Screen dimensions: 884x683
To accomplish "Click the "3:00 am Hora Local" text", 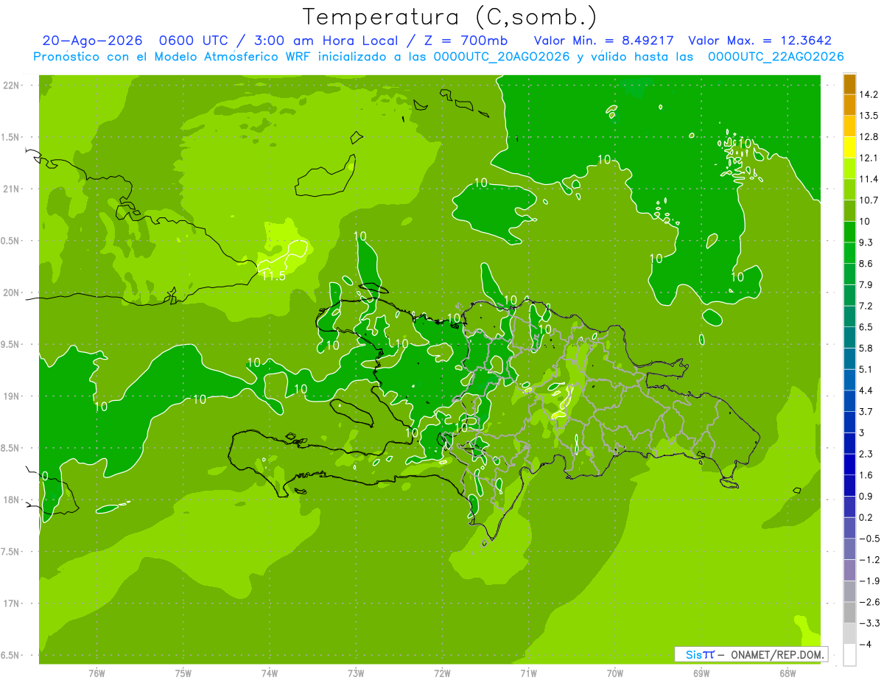I will (x=325, y=41).
